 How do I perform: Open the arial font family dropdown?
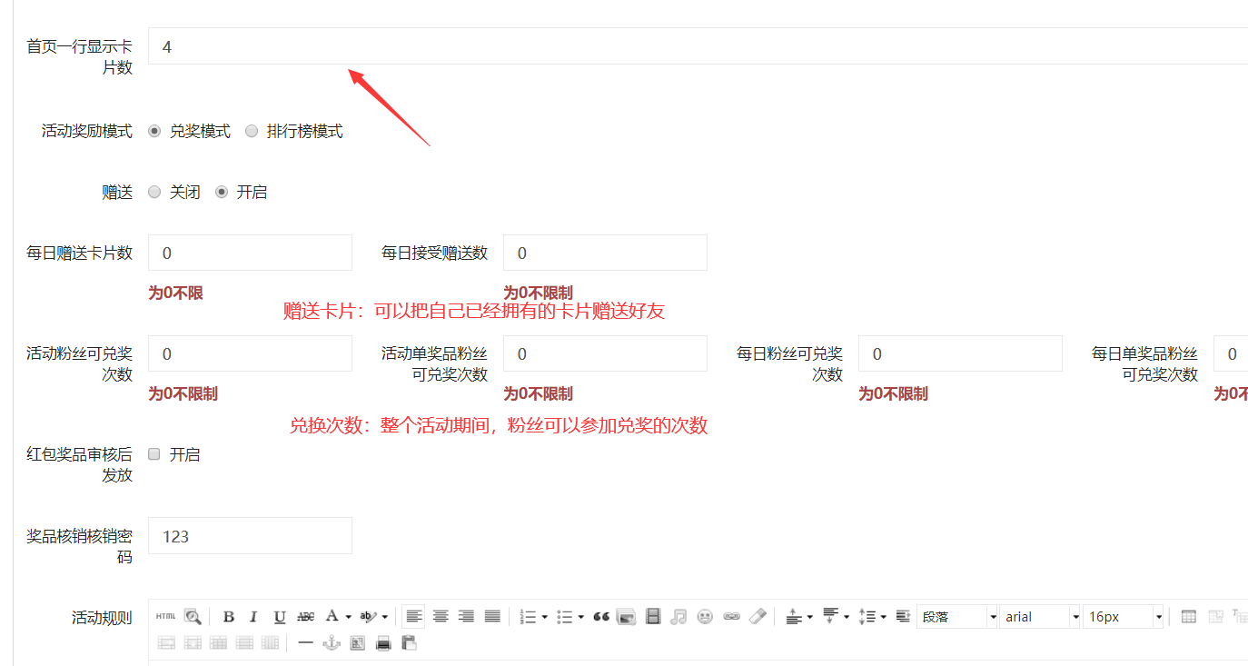tap(1040, 617)
